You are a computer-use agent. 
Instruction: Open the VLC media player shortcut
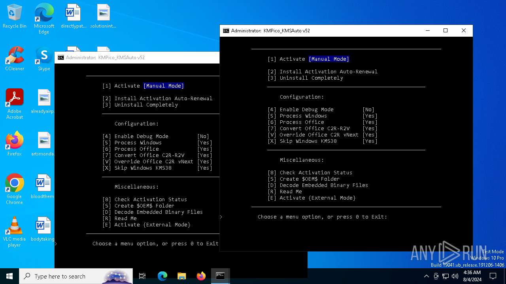(15, 232)
